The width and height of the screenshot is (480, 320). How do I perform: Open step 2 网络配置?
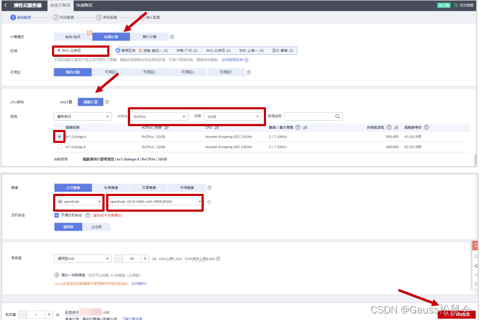coord(64,17)
